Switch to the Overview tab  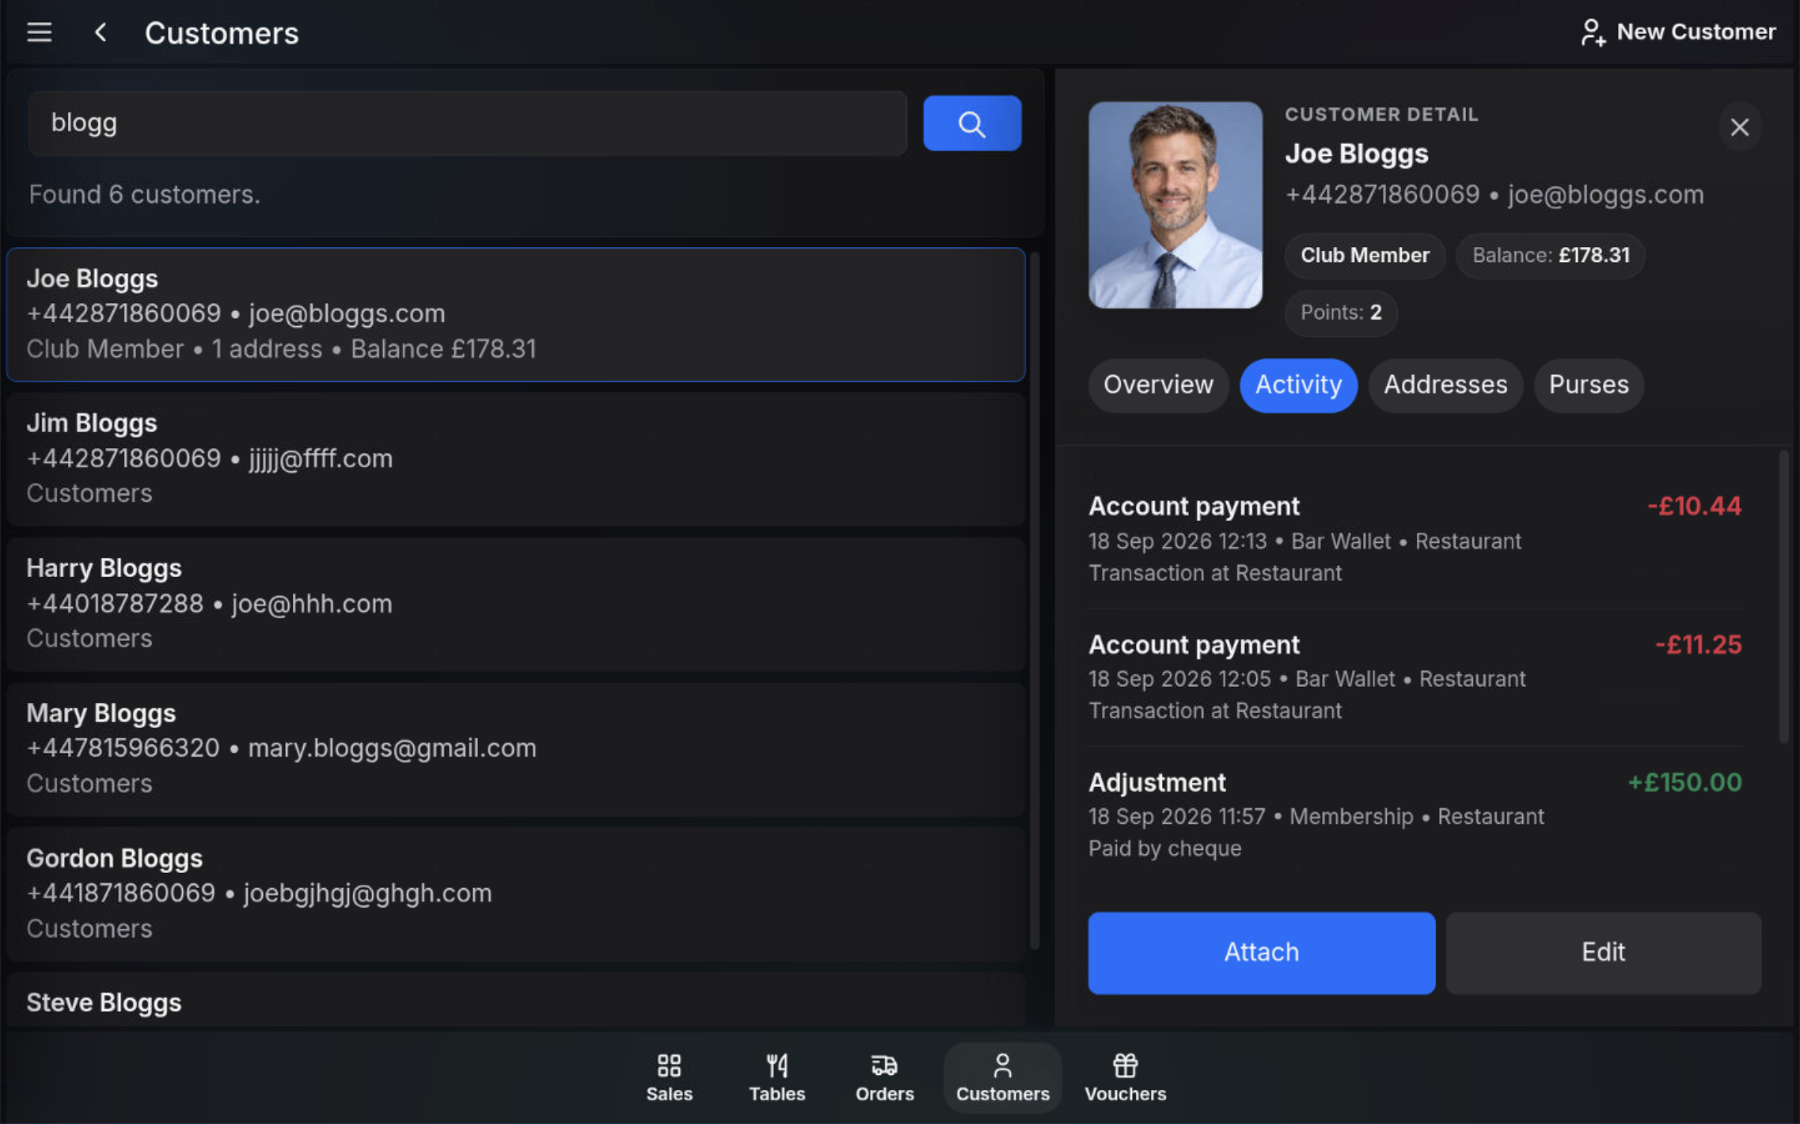click(1158, 385)
